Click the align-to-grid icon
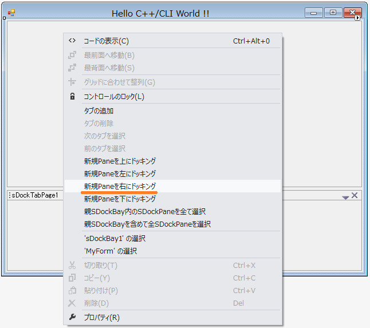Viewport: 370px width, 328px height. coord(72,82)
